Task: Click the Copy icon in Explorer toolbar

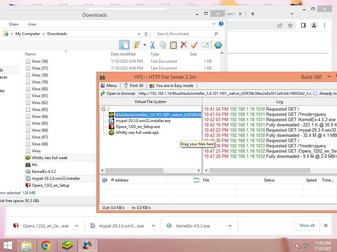Action: (x=163, y=45)
